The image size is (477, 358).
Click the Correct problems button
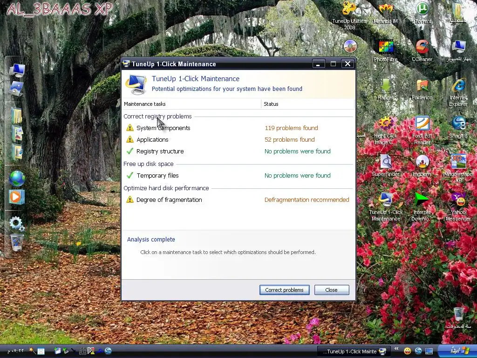pos(284,290)
